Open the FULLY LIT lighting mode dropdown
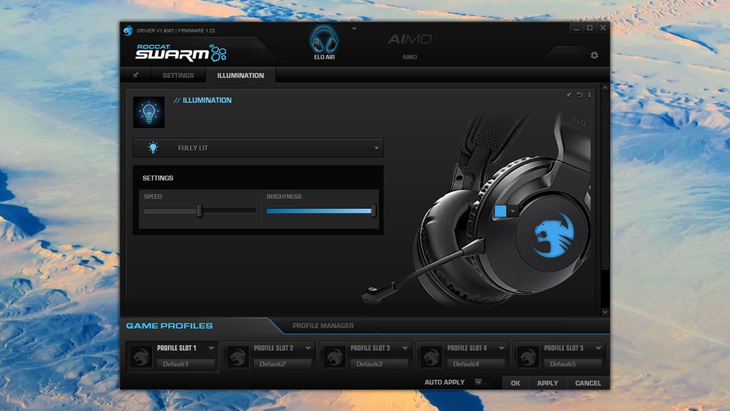The image size is (730, 411). click(x=258, y=148)
